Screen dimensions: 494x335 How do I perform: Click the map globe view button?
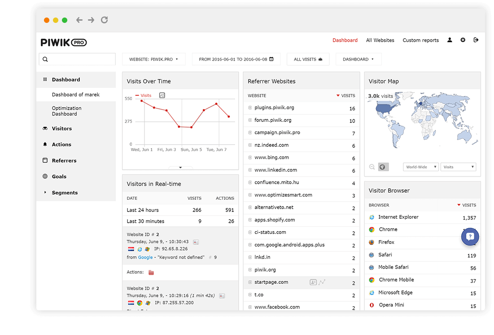tap(383, 167)
